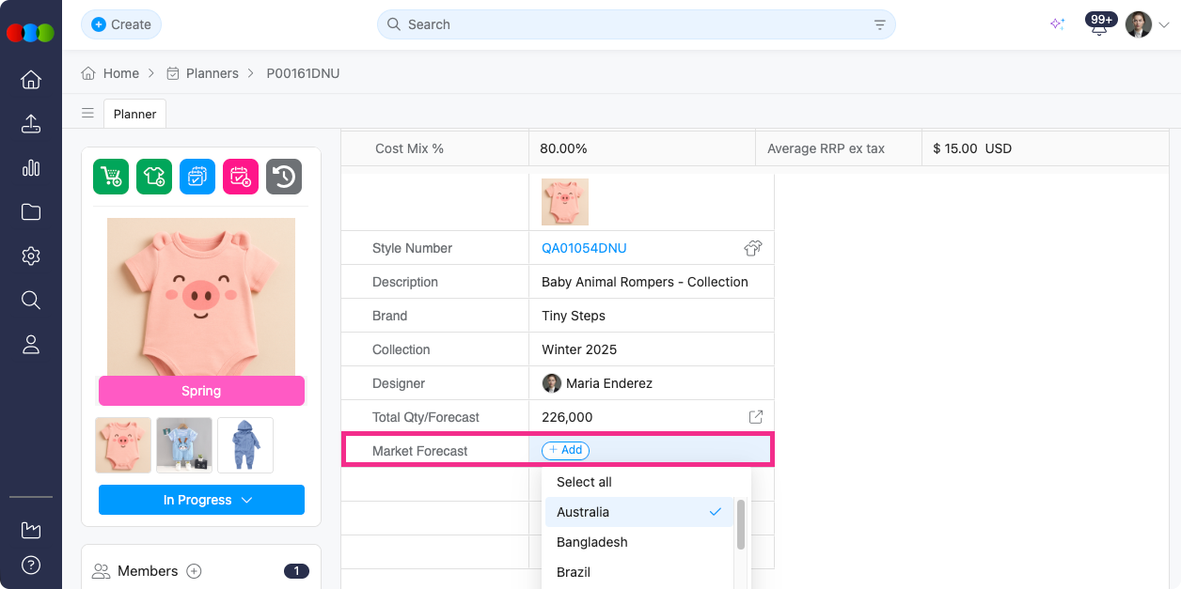
Task: Add a member with plus icon
Action: click(x=194, y=571)
